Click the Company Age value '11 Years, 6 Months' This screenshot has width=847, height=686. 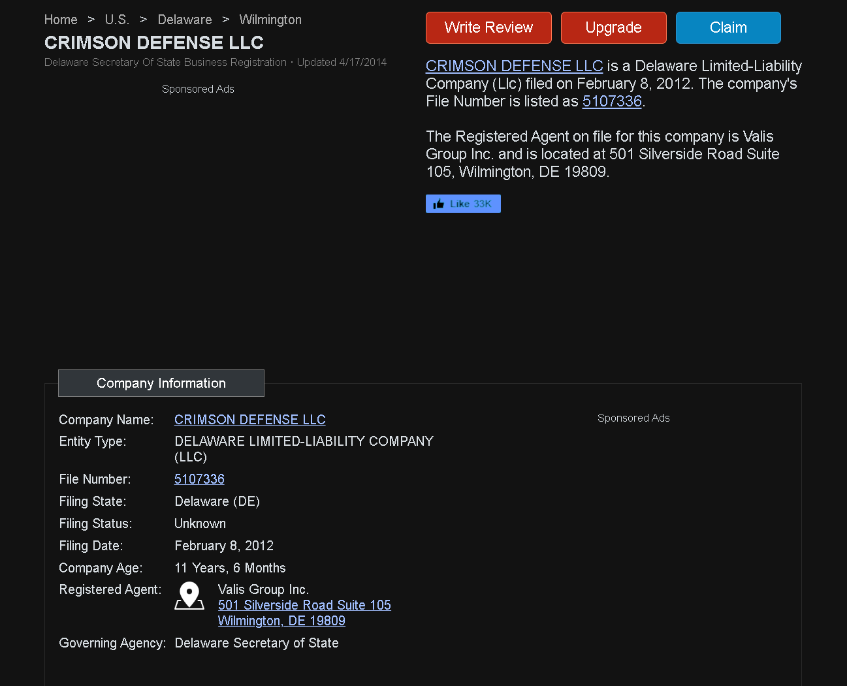click(x=230, y=568)
